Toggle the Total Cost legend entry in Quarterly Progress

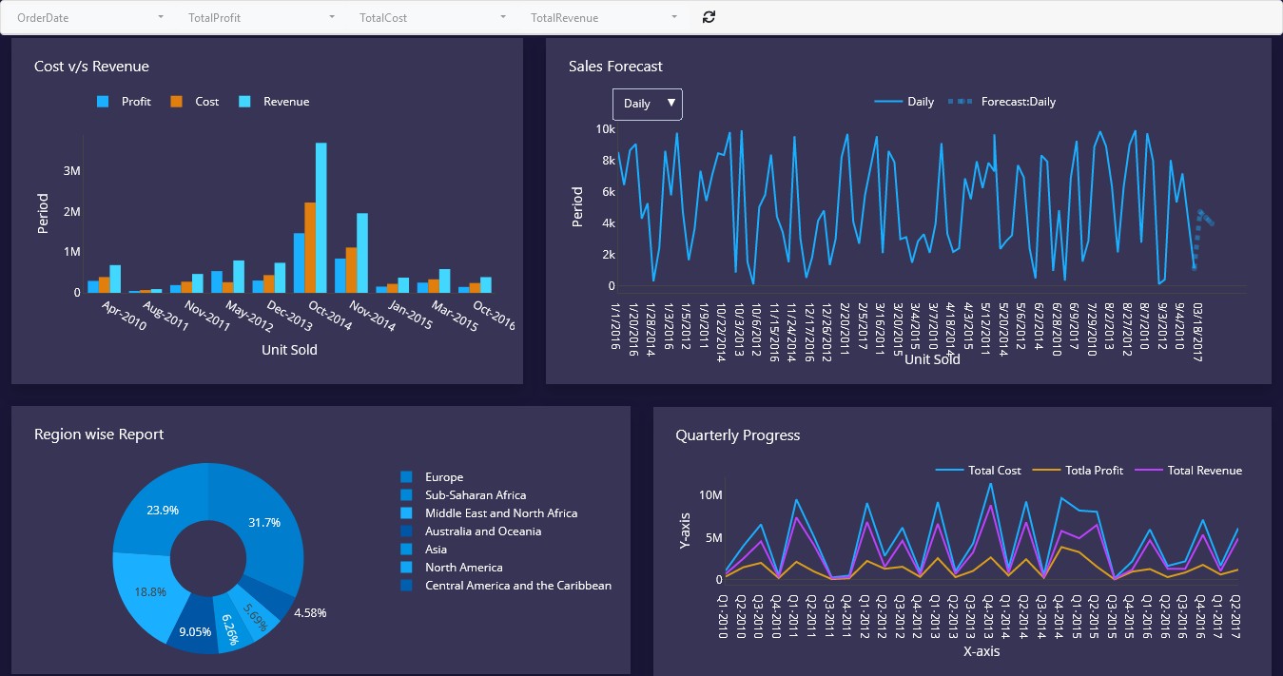979,471
